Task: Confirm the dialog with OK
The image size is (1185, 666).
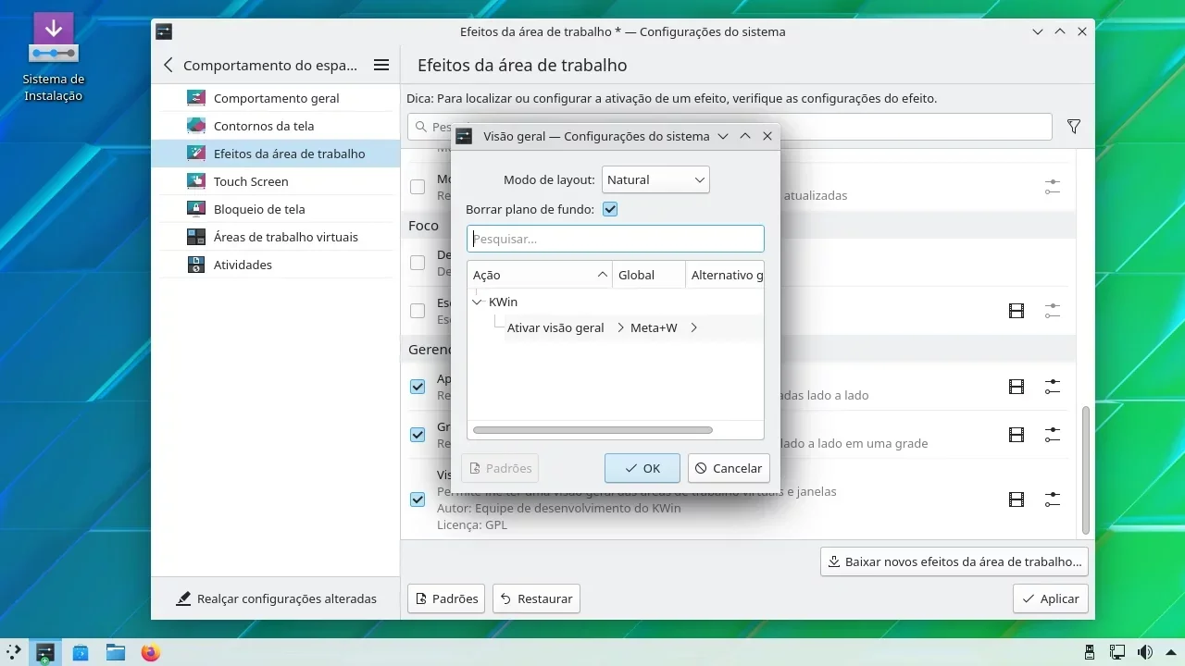Action: (642, 468)
